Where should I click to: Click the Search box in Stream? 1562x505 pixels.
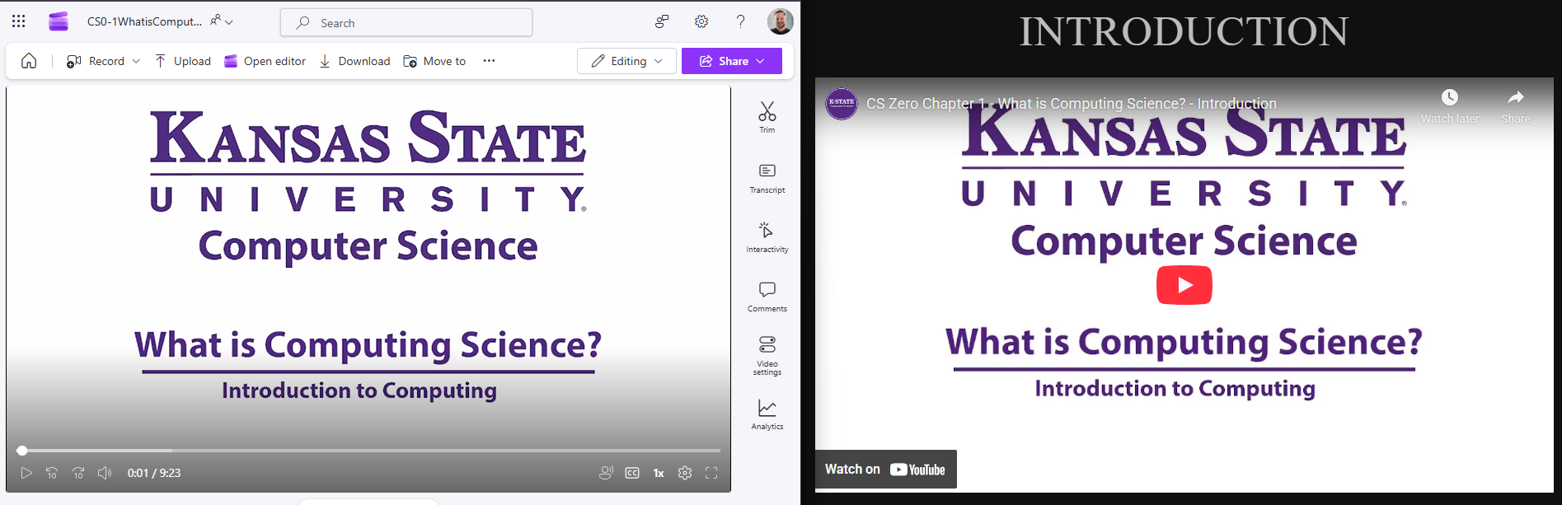pos(406,22)
